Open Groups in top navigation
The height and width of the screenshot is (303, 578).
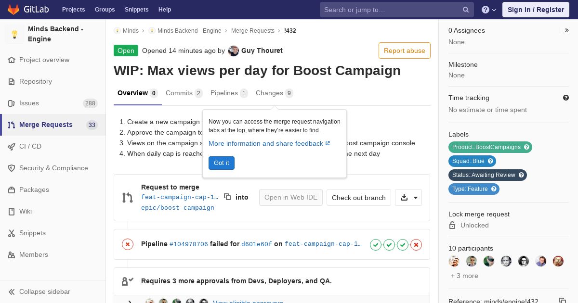[105, 10]
